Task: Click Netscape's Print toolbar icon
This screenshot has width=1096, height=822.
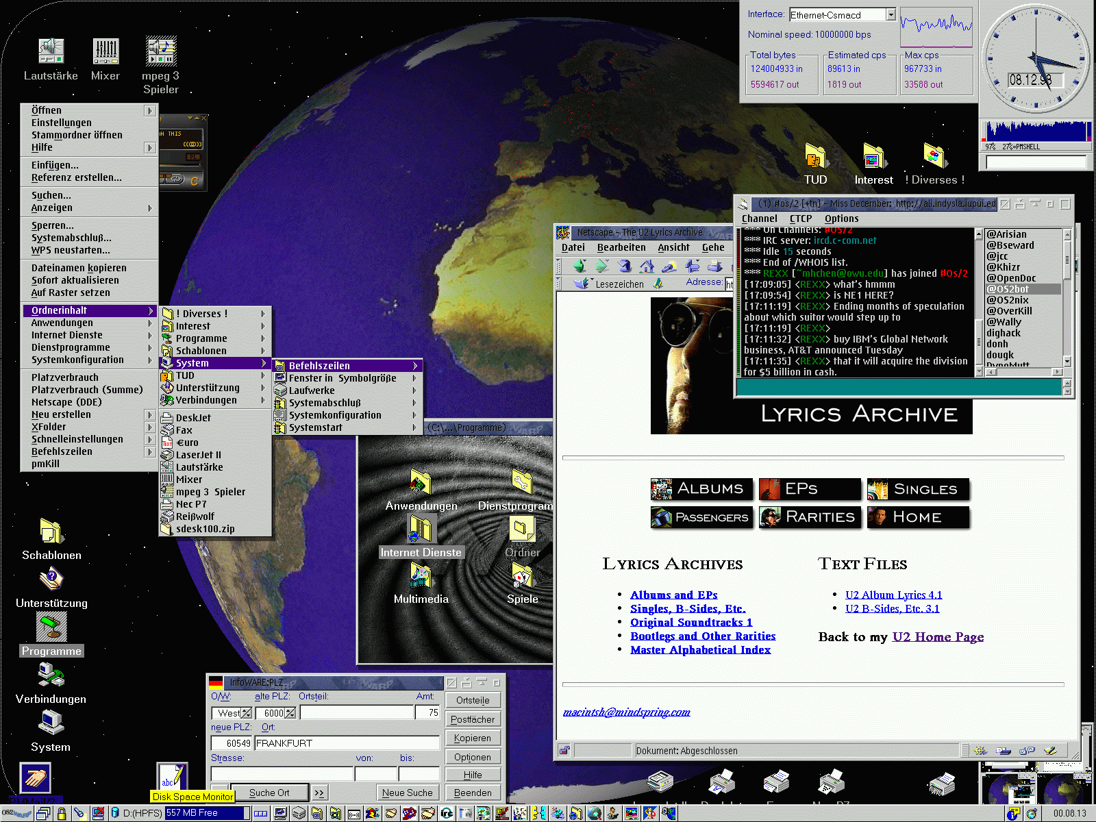Action: point(714,266)
